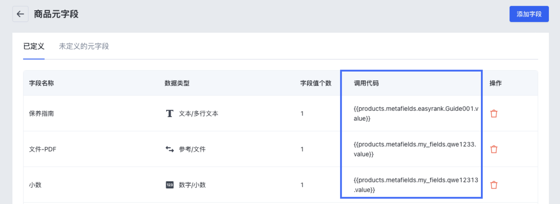Click the 数据类型 column header
Screen dimensions: 560x204
(x=177, y=83)
